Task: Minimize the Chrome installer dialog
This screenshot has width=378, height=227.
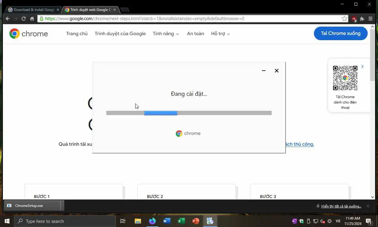Action: tap(264, 71)
